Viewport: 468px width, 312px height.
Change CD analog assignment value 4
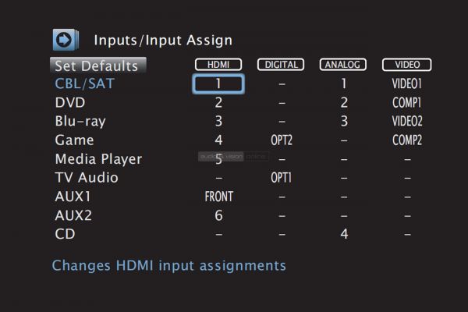coord(344,234)
